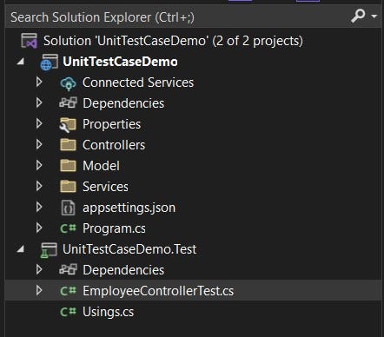The width and height of the screenshot is (384, 337).
Task: Collapse the UnitTestCaseDemo.Test project node
Action: (21, 249)
